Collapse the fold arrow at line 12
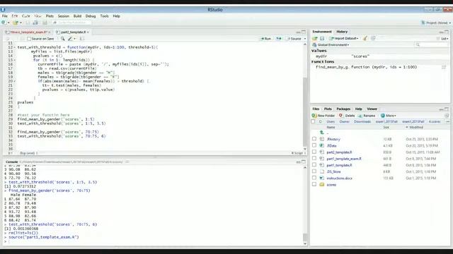 pos(15,47)
